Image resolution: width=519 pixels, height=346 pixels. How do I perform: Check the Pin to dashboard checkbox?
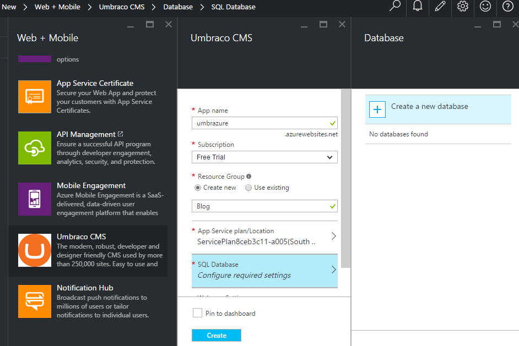pos(198,312)
